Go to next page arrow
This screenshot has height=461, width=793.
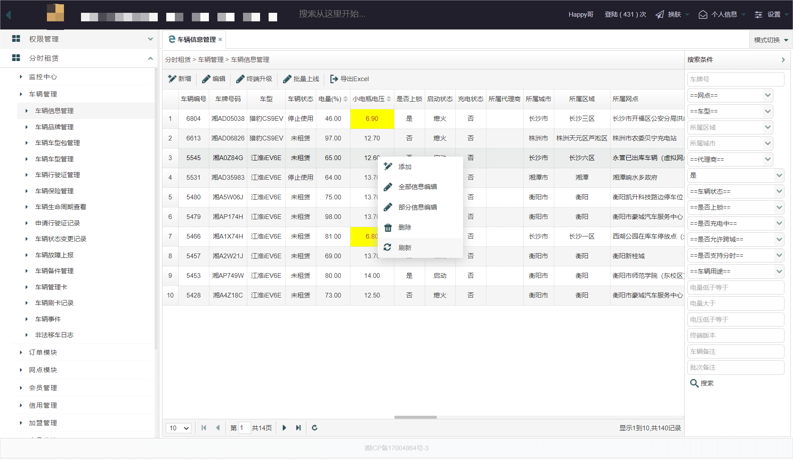point(284,428)
